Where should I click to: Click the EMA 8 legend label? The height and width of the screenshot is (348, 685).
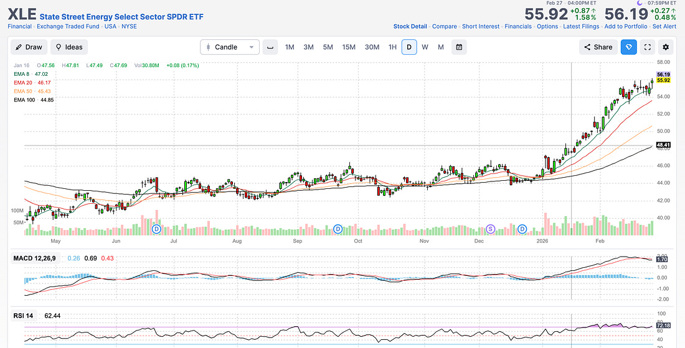tap(21, 74)
